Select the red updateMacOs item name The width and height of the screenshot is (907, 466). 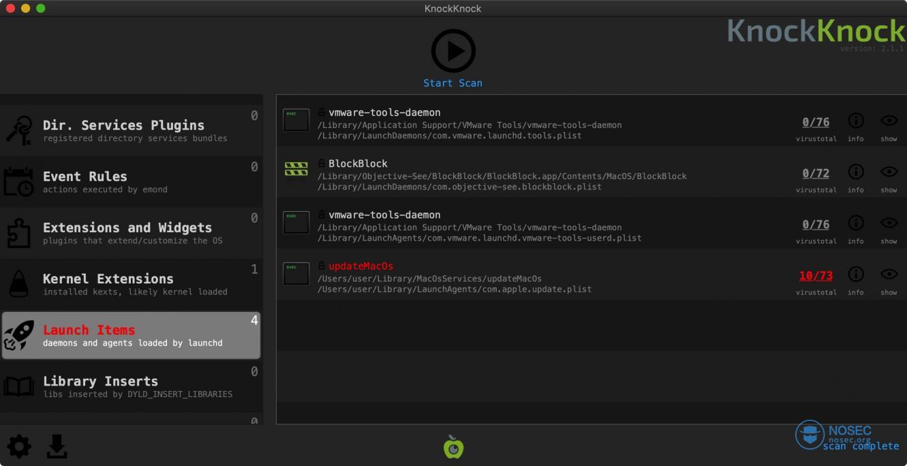point(361,266)
